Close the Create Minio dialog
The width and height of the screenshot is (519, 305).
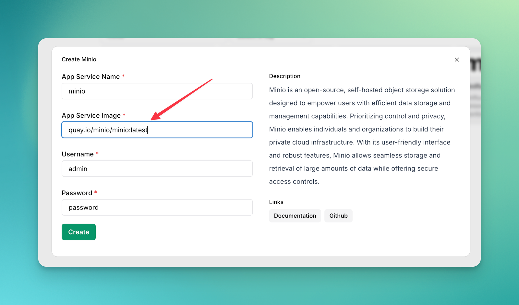[x=457, y=59]
